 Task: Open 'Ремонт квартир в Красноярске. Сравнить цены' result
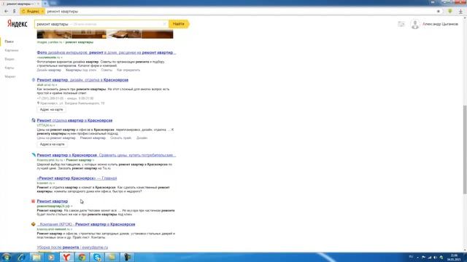107,155
